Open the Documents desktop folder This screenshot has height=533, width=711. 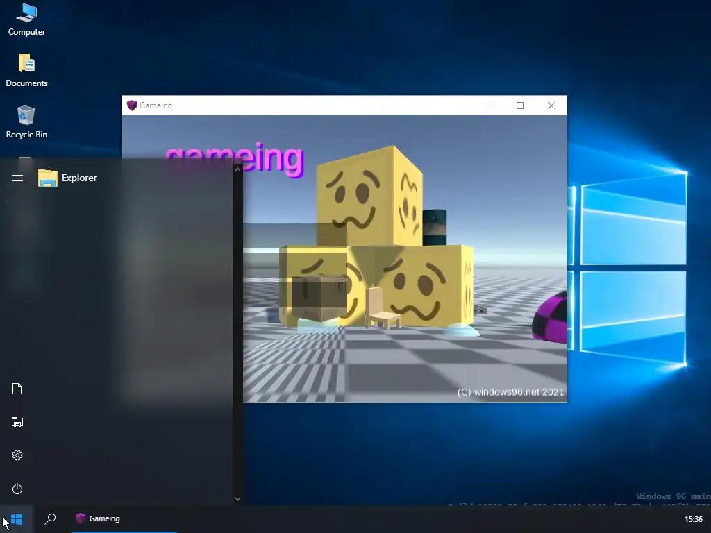pyautogui.click(x=26, y=70)
